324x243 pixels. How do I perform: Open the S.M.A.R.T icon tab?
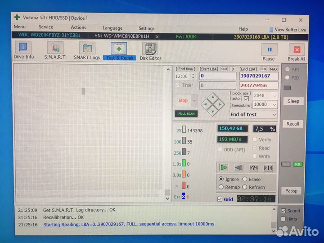(x=54, y=50)
